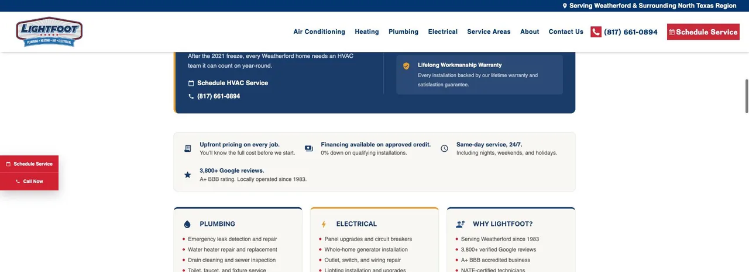Click the location pin icon in top bar

(565, 6)
